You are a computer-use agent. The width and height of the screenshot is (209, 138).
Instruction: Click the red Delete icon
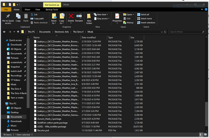71,16
